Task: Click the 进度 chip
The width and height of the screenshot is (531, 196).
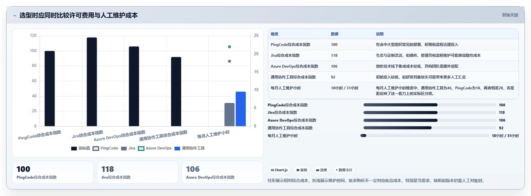Action: [321, 170]
